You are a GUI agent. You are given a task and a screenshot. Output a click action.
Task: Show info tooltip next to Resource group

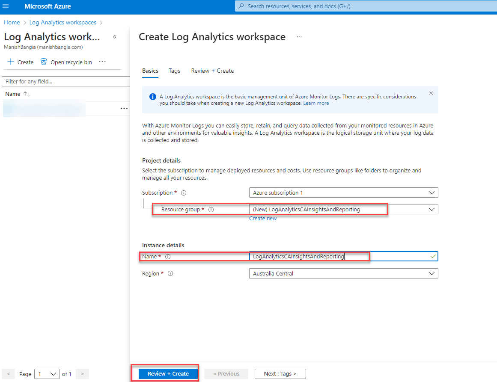click(x=211, y=210)
